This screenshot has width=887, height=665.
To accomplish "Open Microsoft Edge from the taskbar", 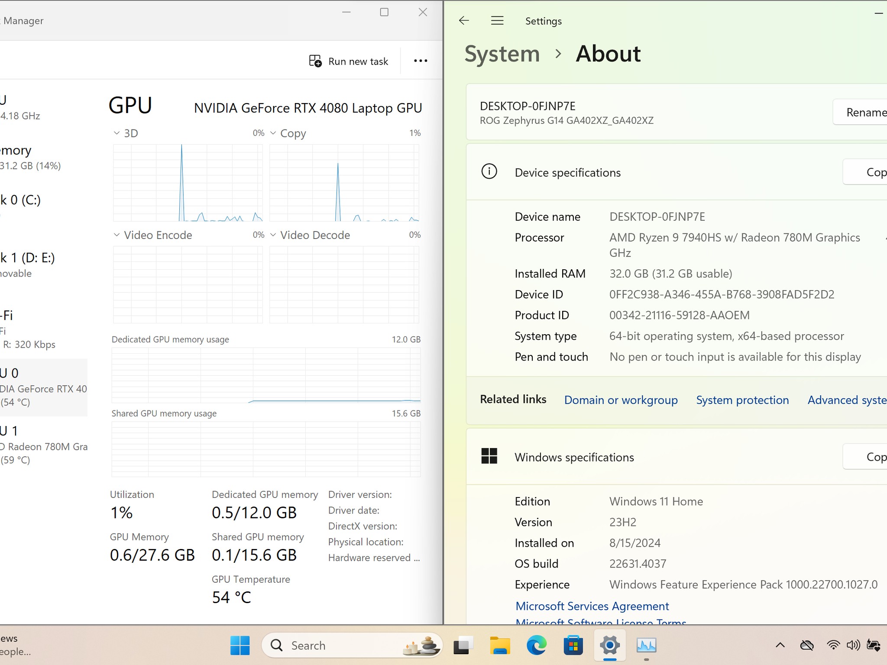I will click(x=536, y=646).
